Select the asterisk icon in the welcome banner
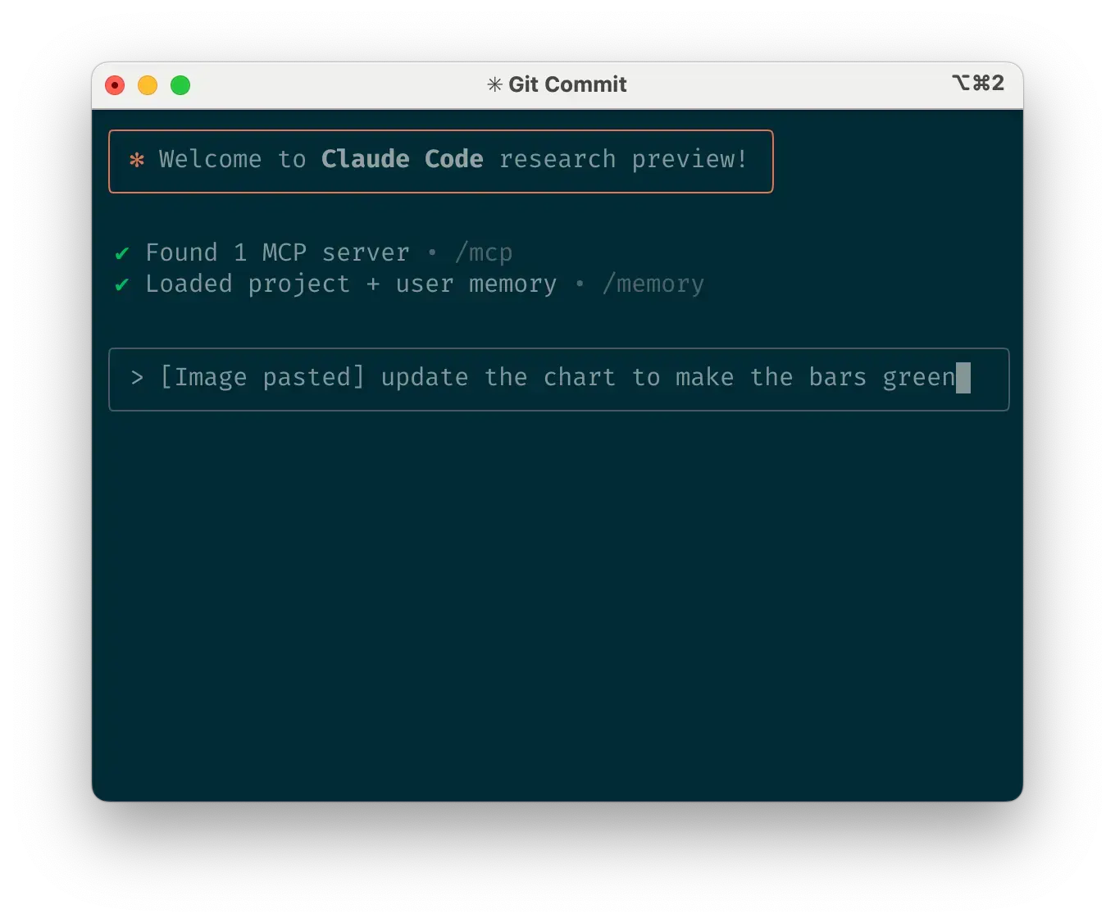 click(x=137, y=161)
